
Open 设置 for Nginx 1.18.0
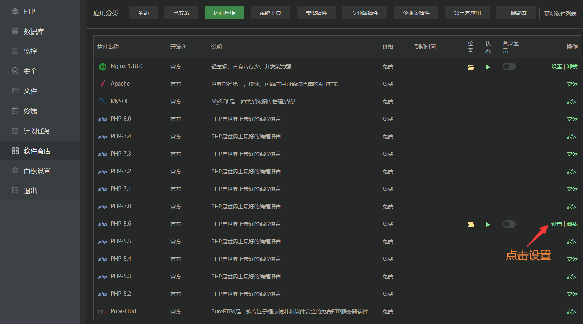557,67
